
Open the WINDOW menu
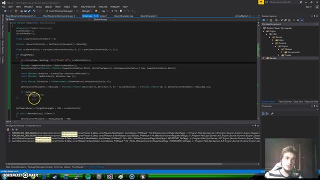click(x=115, y=6)
